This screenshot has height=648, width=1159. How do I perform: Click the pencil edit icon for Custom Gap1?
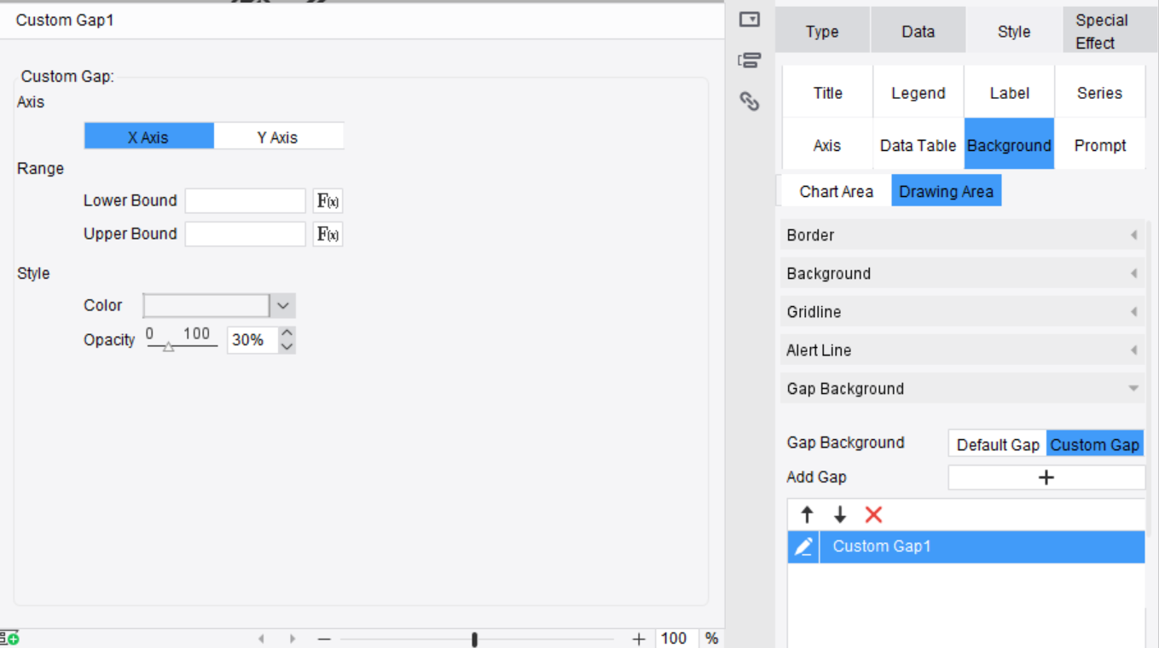point(803,547)
